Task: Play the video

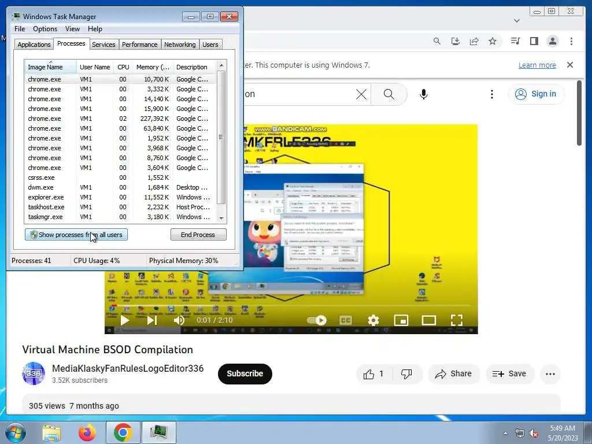Action: (125, 320)
